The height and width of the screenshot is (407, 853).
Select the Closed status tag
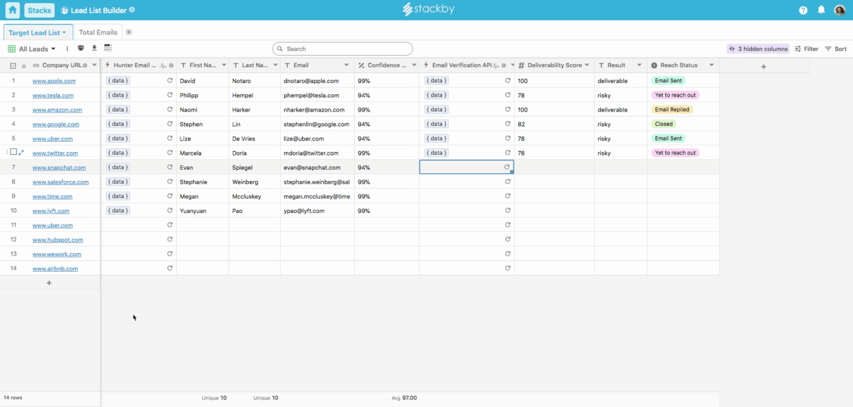click(664, 124)
